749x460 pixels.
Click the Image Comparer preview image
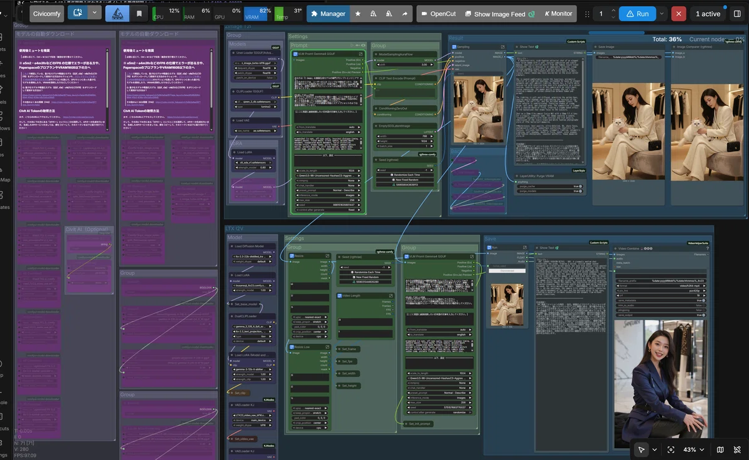(x=708, y=132)
